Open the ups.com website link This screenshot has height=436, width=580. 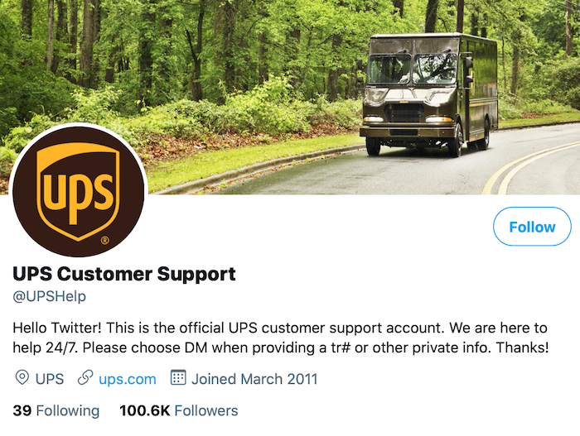point(128,379)
